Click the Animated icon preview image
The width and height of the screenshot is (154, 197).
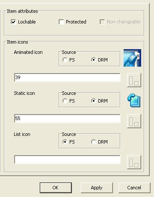pos(132,58)
